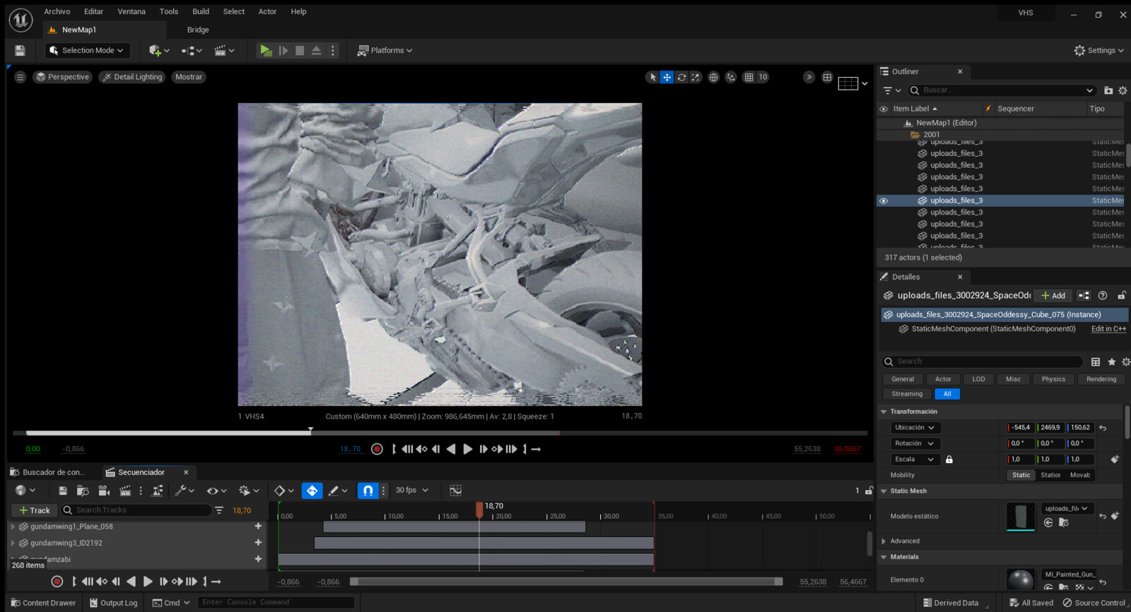Click the record button in the viewport transport bar
This screenshot has height=612, width=1131.
[x=377, y=449]
